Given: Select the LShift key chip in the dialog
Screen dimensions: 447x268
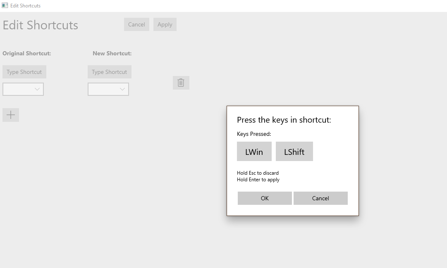Looking at the screenshot, I should tap(294, 151).
